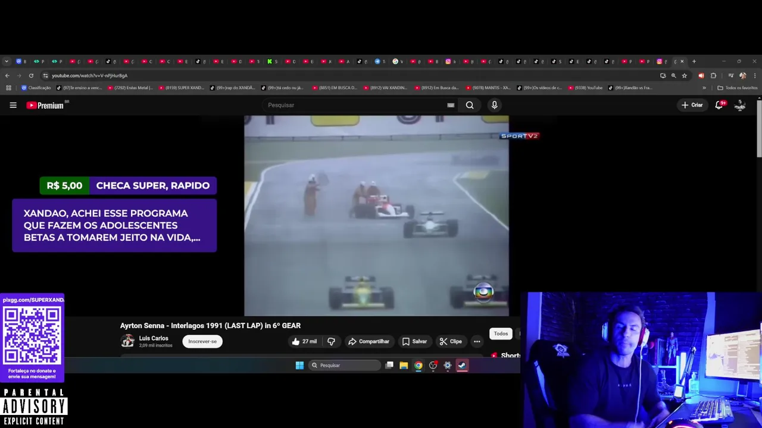
Task: Click the Criar create button
Action: [692, 105]
